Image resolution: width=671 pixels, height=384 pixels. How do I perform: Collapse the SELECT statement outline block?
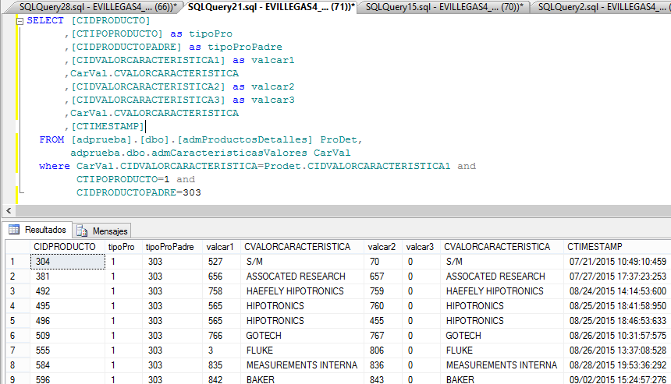click(20, 21)
